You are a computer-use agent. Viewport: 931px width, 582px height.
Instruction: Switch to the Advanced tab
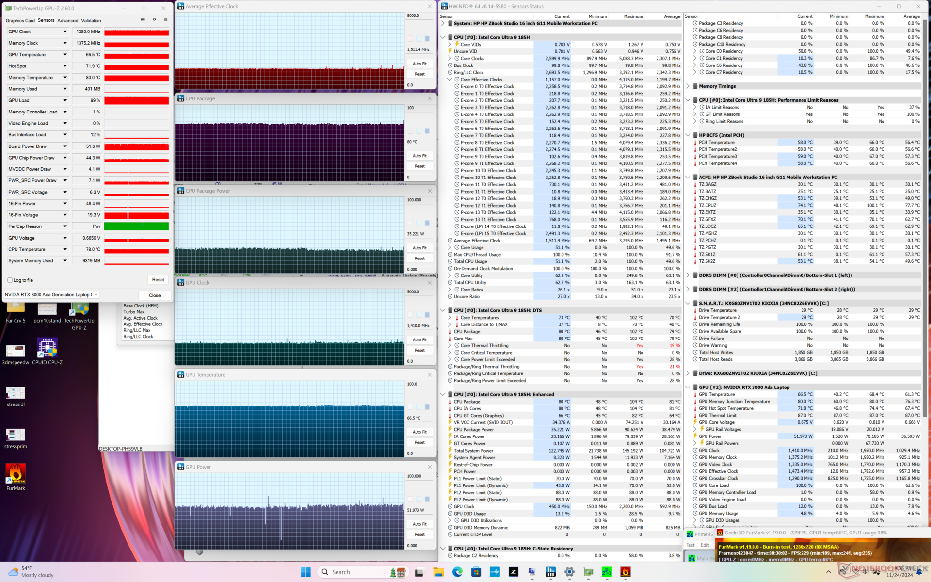67,20
